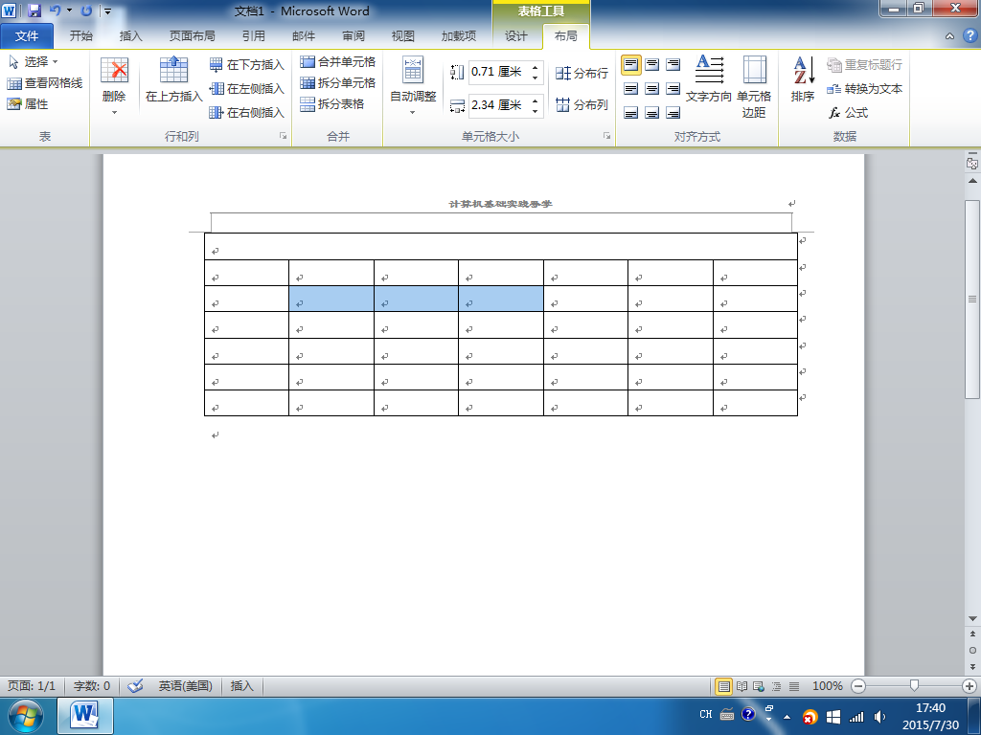981x735 pixels.
Task: Minimize the ribbon chevron
Action: click(949, 36)
